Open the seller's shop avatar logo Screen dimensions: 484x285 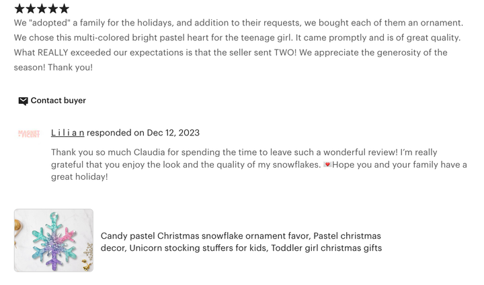point(29,133)
